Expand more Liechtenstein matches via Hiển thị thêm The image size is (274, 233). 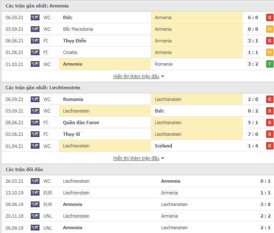click(x=136, y=158)
